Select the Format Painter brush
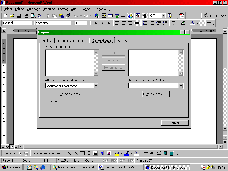Image resolution: width=228 pixels, height=171 pixels. (68, 16)
